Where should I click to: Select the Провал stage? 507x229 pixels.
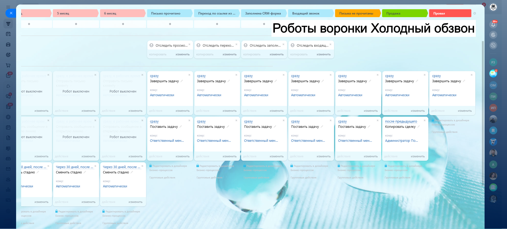[x=450, y=13]
